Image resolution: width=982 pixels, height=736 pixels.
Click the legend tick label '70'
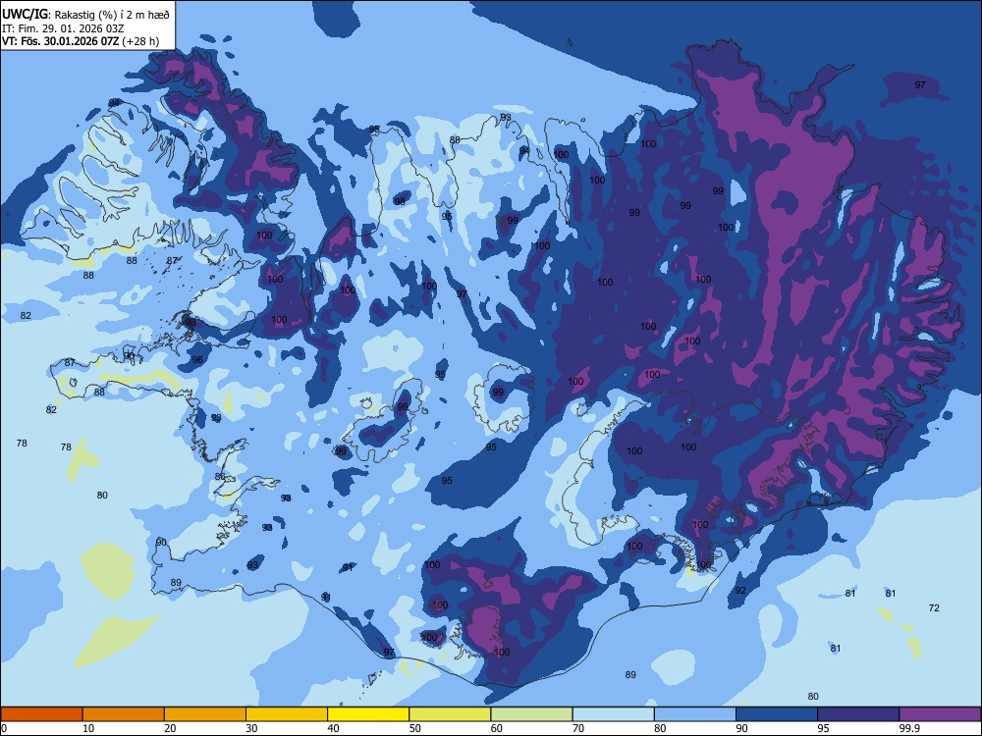tap(578, 728)
